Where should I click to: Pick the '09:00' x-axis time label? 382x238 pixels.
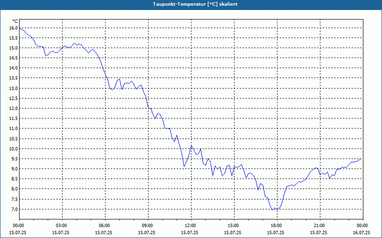click(148, 226)
